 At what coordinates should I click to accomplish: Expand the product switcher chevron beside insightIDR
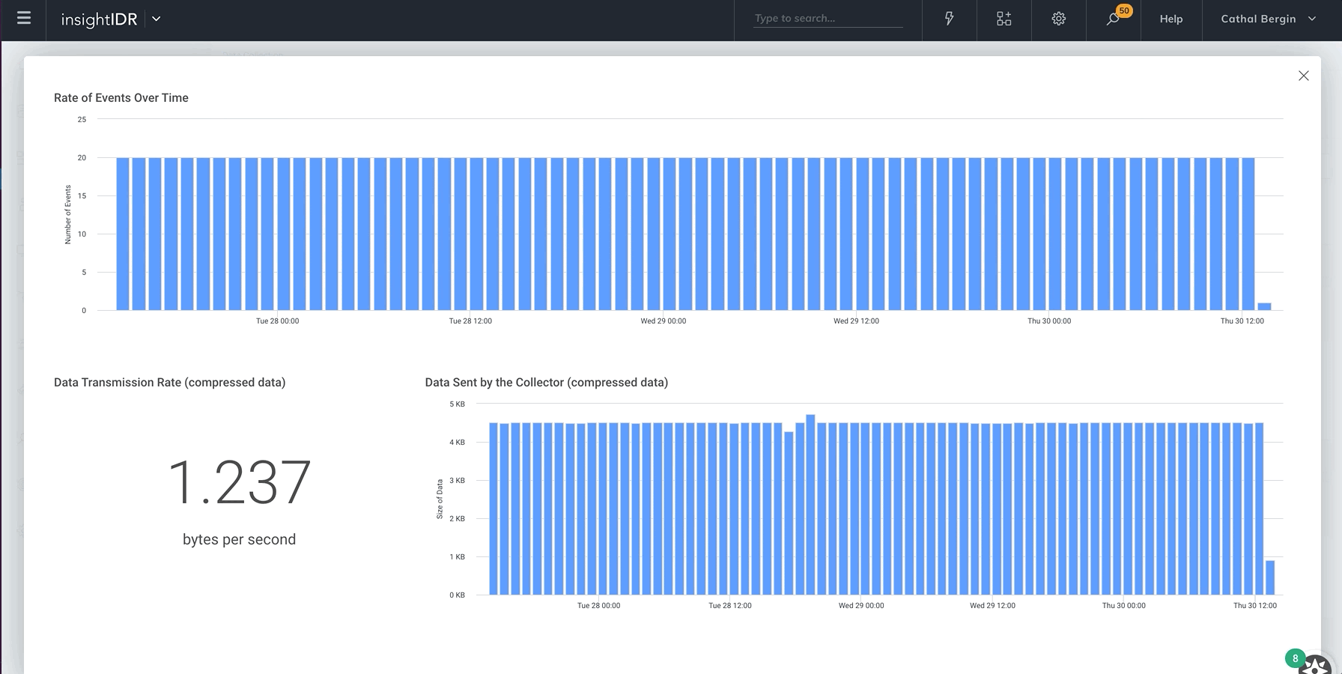tap(157, 19)
